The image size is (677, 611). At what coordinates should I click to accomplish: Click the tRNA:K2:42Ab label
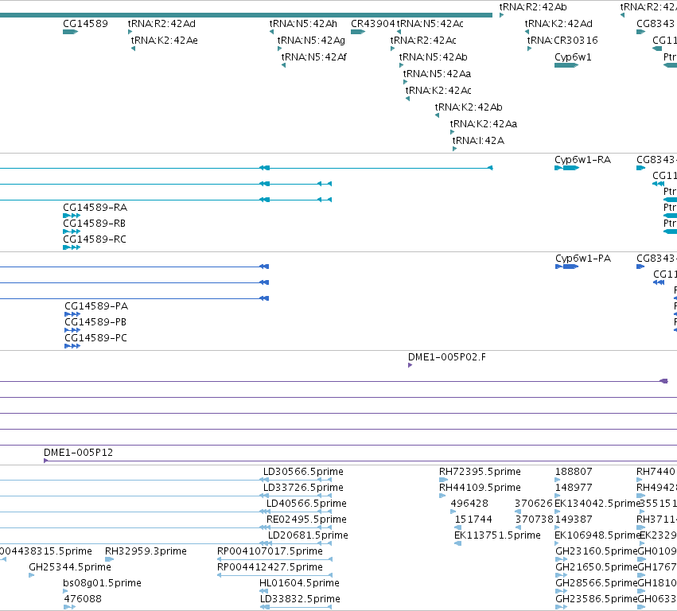(x=469, y=107)
